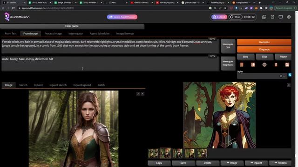The height and width of the screenshot is (167, 298).
Task: Select the From Image tab
Action: pos(30,33)
